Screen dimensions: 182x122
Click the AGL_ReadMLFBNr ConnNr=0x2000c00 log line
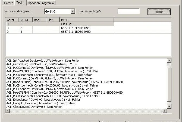tap(65, 82)
